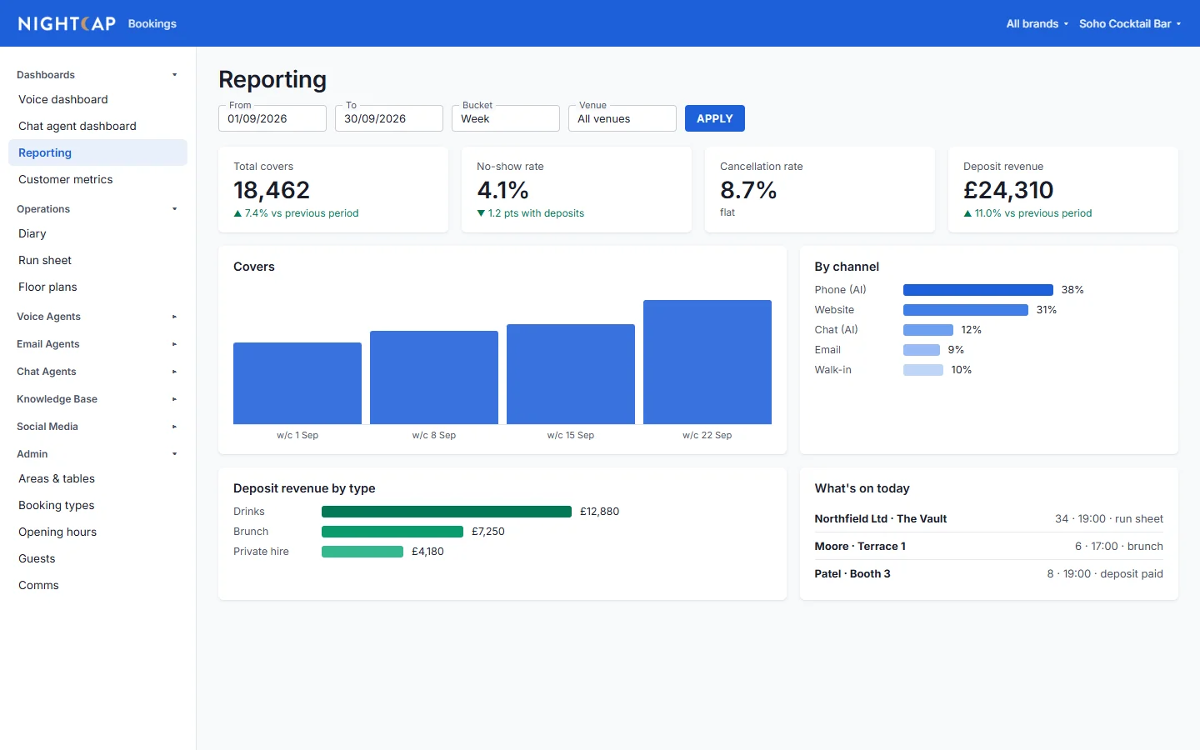
Task: Open the Soho Cocktail Bar venue switcher
Action: click(x=1130, y=23)
